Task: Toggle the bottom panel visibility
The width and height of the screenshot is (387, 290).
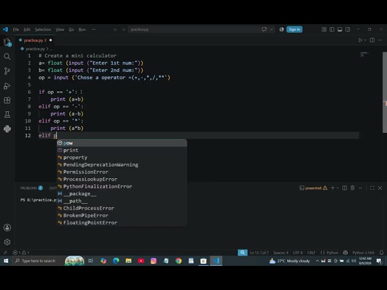Action: (x=340, y=30)
